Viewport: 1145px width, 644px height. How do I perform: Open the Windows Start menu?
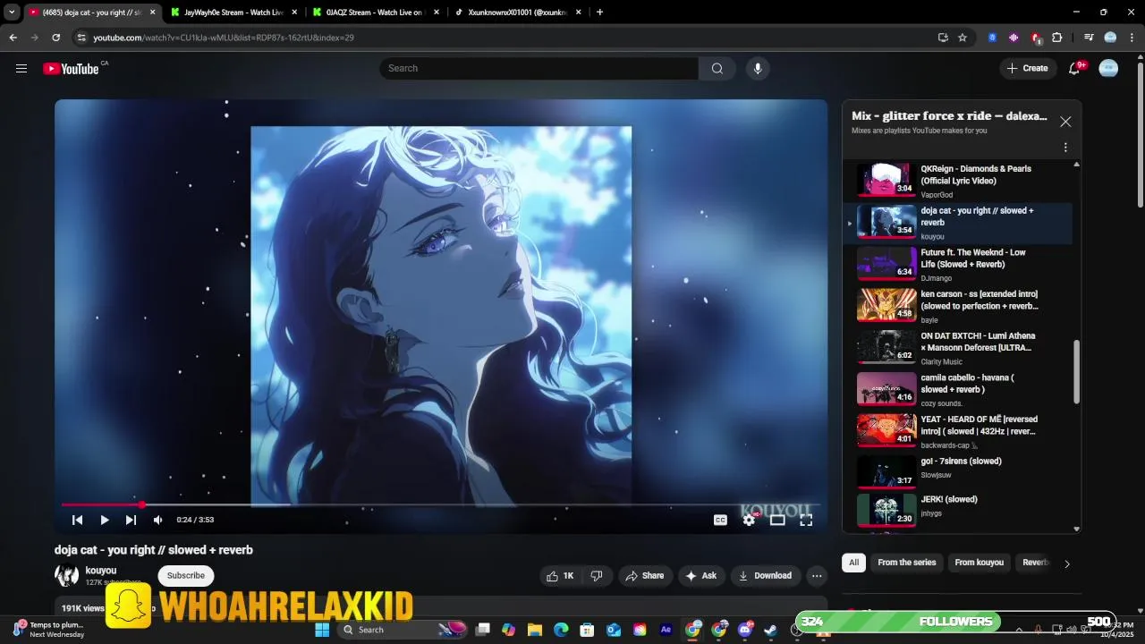323,630
